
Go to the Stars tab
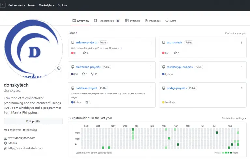tap(171, 21)
